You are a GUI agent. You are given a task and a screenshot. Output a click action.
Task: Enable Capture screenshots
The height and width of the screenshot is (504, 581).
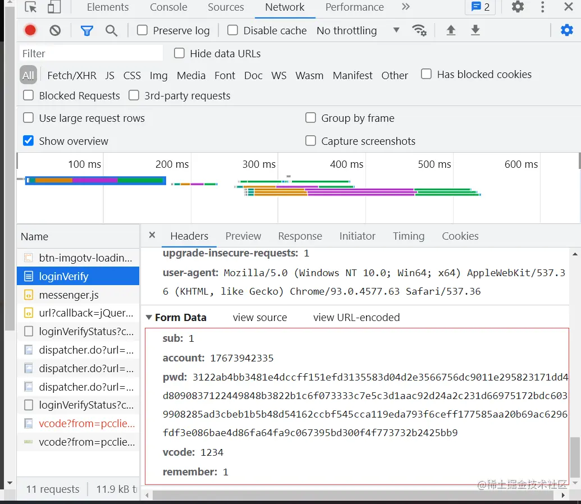tap(310, 141)
